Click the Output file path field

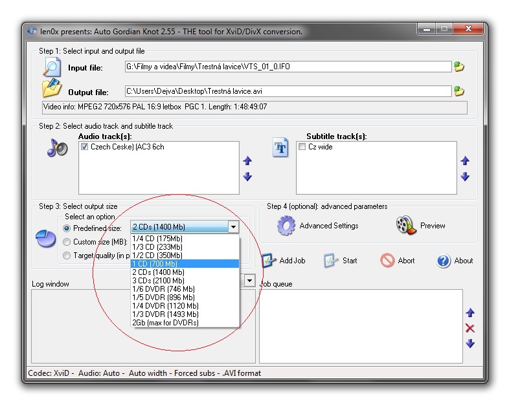pyautogui.click(x=288, y=91)
